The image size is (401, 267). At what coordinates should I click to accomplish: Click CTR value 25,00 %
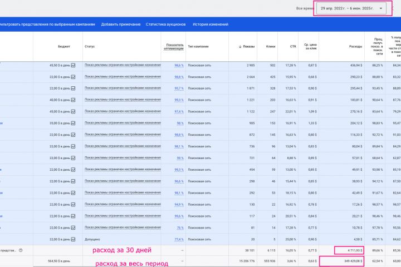[x=291, y=239]
